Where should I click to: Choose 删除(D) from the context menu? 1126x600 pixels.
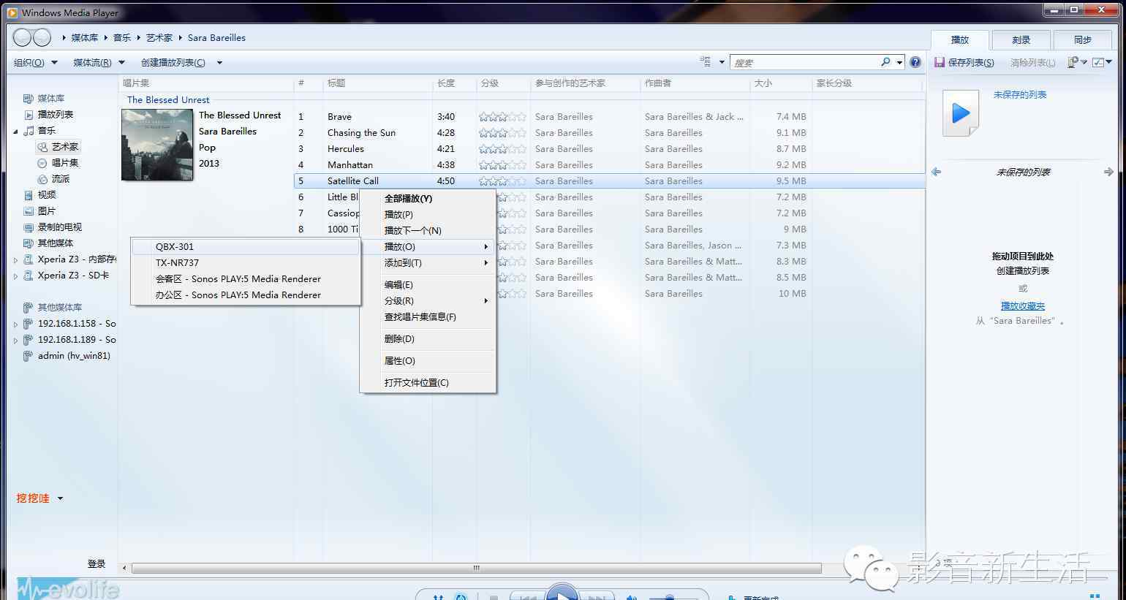(x=428, y=338)
